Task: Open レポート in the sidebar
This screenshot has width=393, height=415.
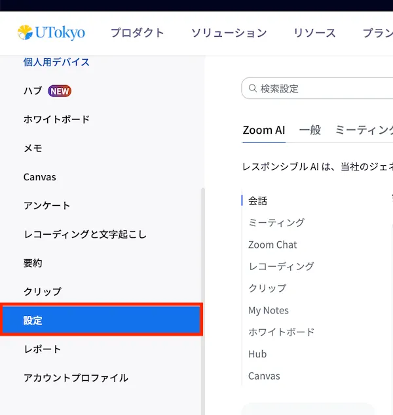Action: [x=43, y=349]
